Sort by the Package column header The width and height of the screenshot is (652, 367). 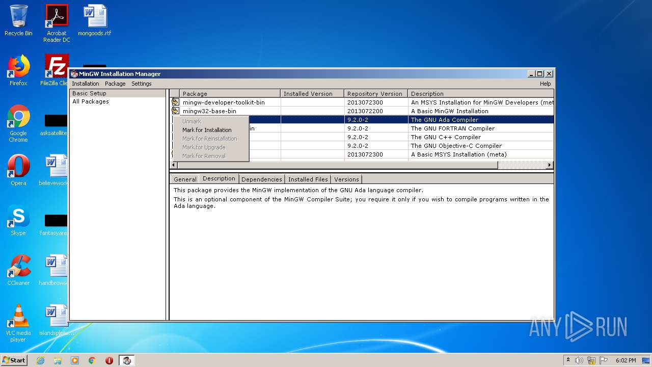230,94
